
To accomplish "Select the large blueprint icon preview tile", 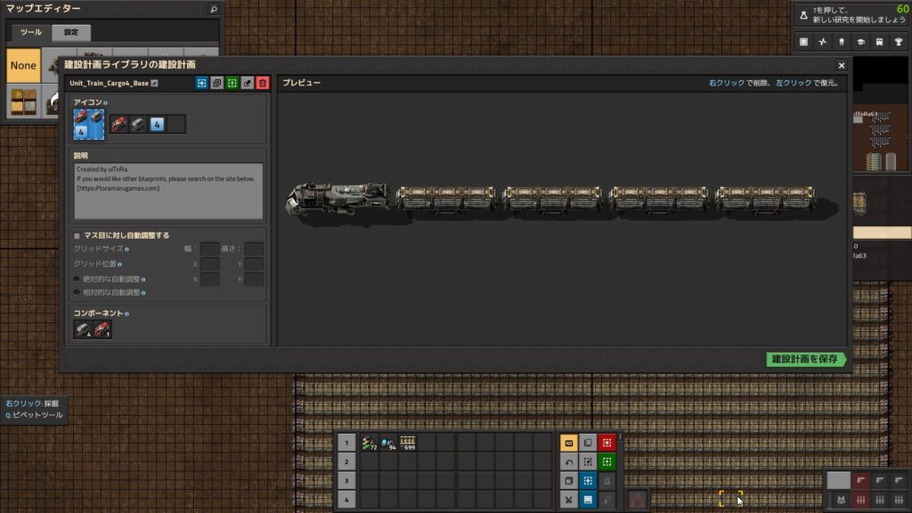I will pos(89,125).
